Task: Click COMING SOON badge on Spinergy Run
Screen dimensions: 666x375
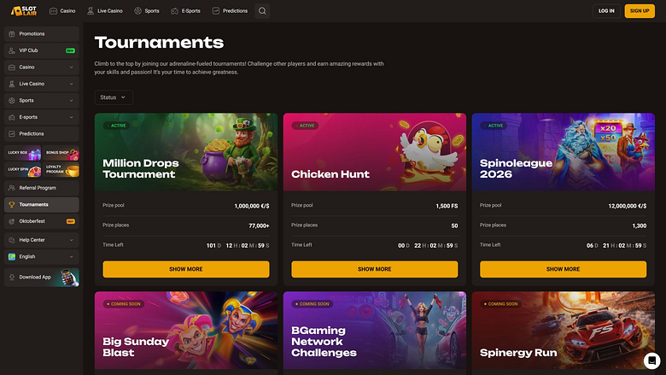Action: pyautogui.click(x=500, y=304)
